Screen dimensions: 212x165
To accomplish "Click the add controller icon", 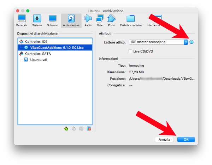I will point(66,129).
